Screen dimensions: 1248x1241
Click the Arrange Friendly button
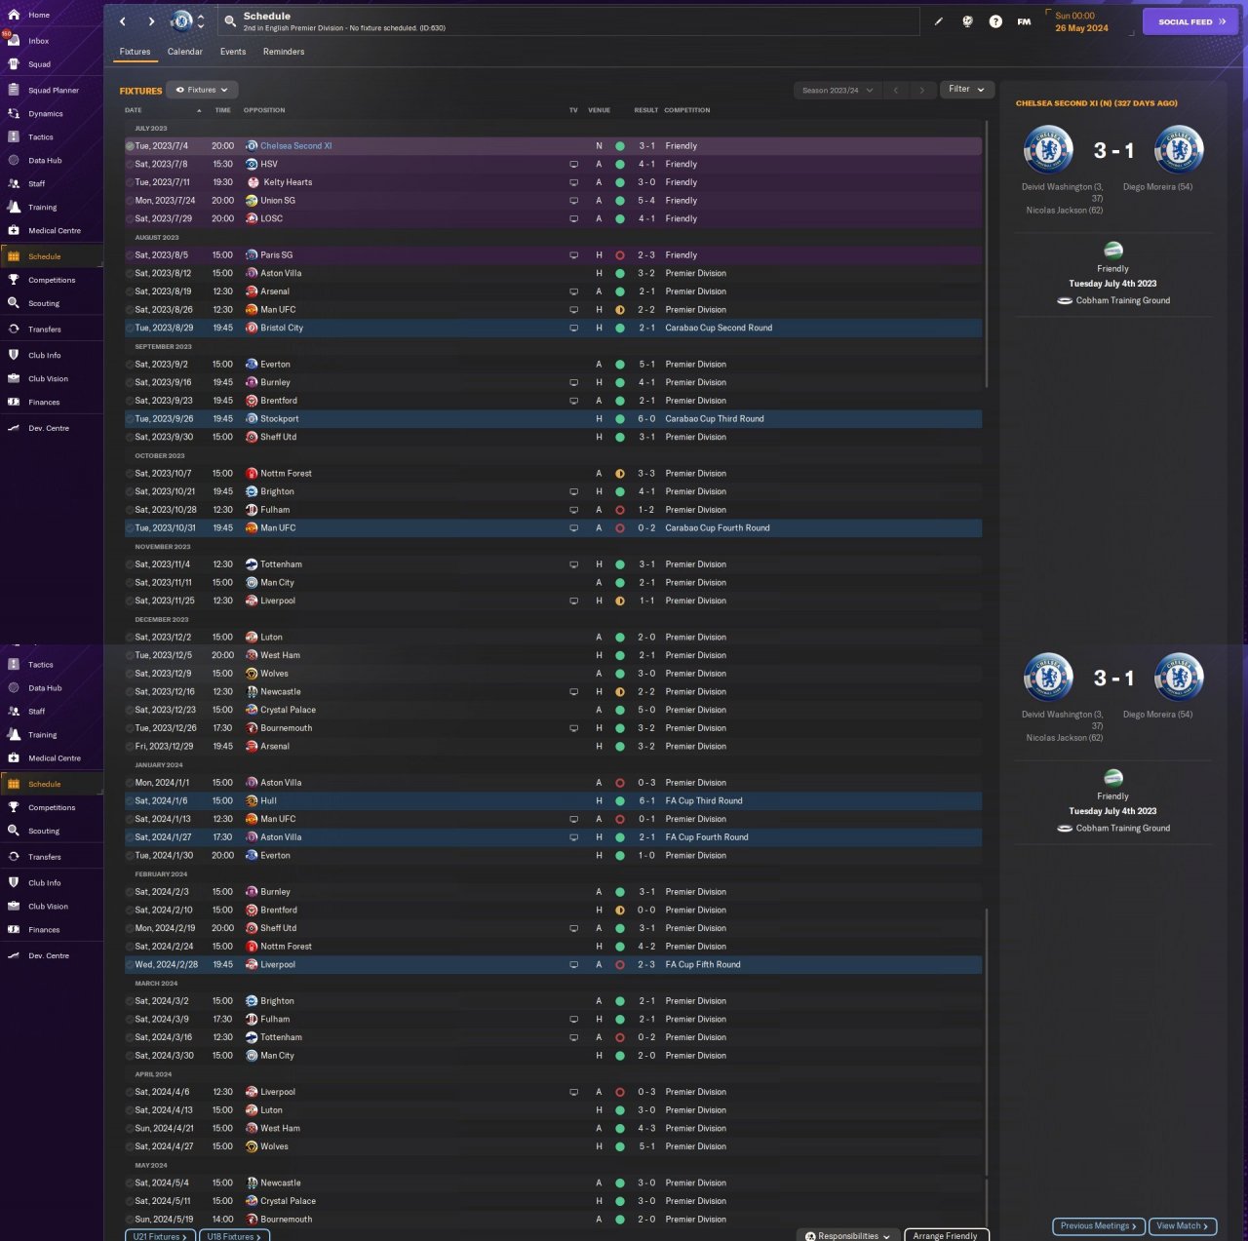click(946, 1235)
